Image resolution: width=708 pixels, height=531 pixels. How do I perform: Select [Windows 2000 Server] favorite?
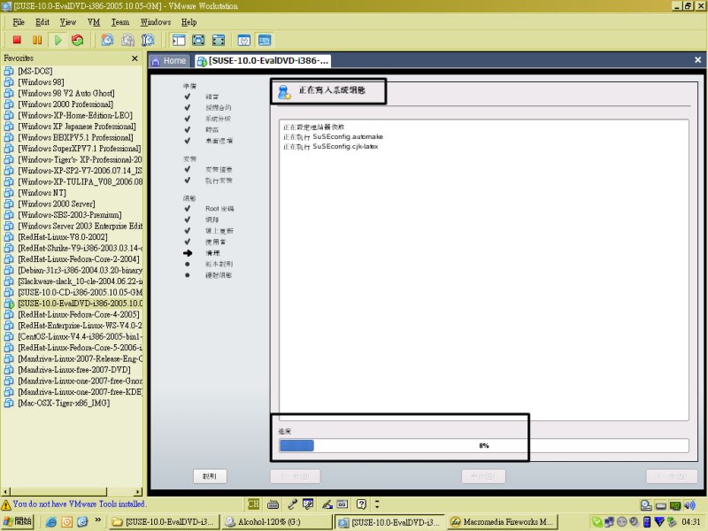click(x=57, y=204)
